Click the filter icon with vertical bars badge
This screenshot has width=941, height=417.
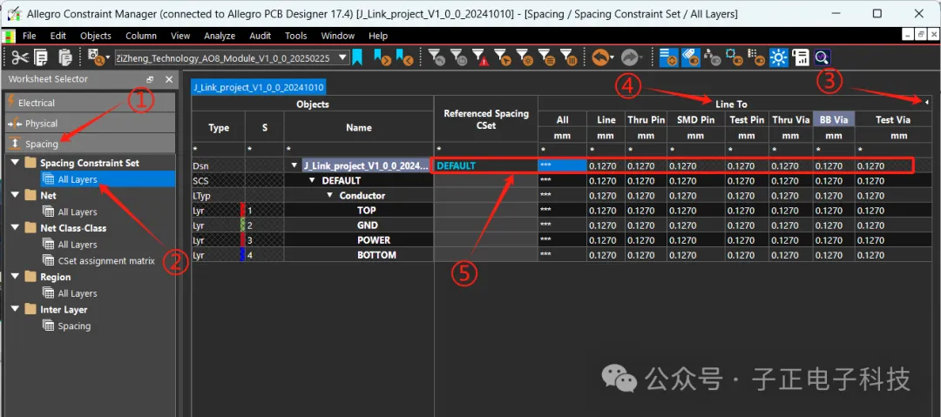point(568,57)
